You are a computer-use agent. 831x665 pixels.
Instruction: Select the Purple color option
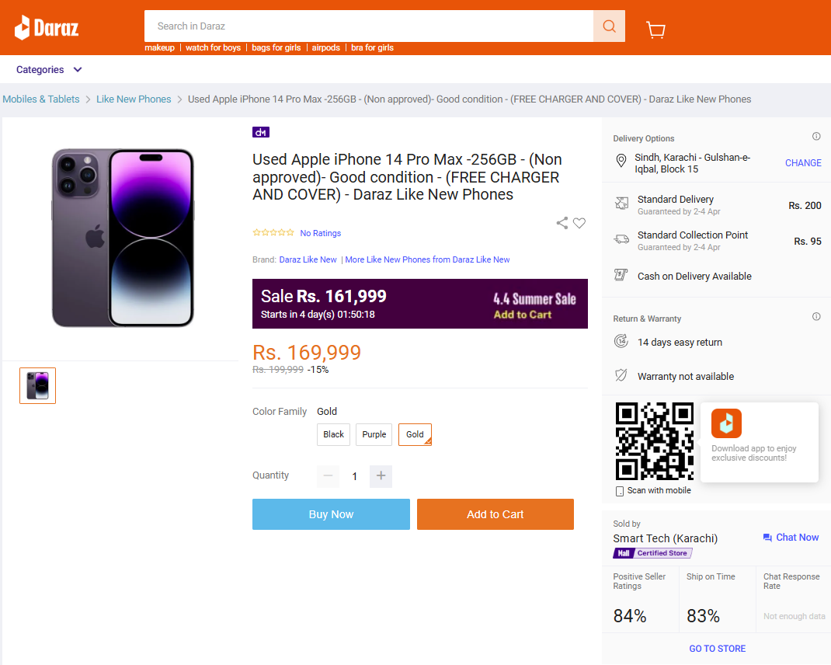click(x=374, y=434)
